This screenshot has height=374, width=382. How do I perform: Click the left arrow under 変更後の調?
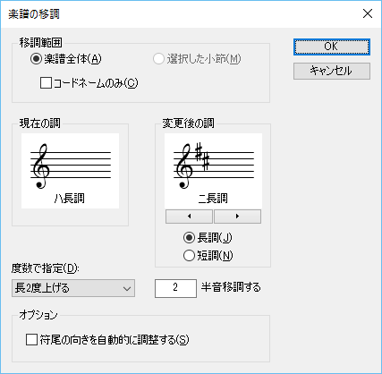(189, 217)
